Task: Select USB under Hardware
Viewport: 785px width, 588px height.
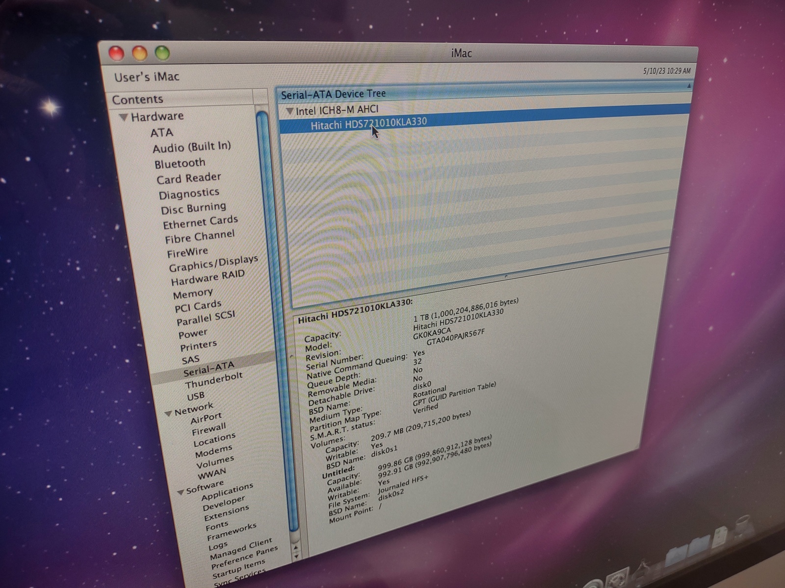Action: (x=195, y=396)
